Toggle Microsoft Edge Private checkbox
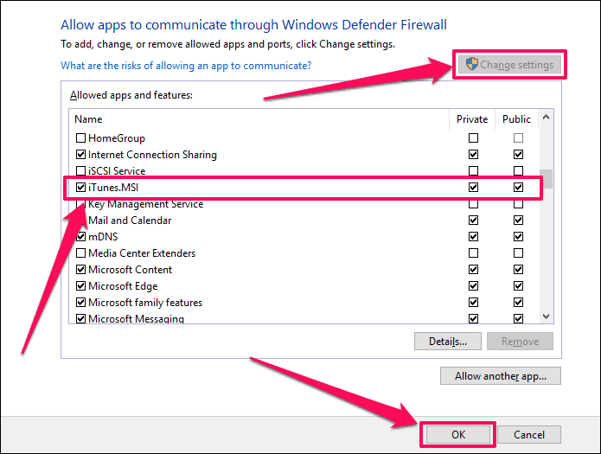Image resolution: width=601 pixels, height=454 pixels. click(473, 286)
